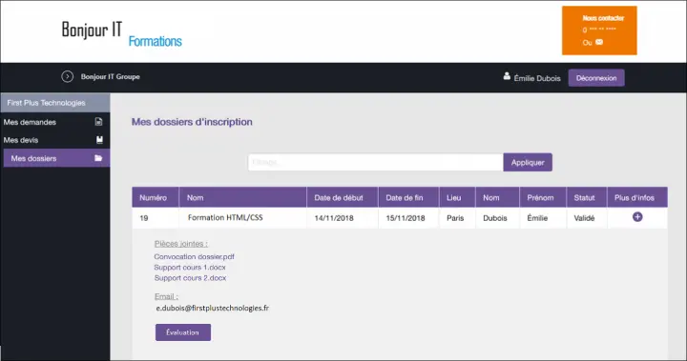Select First Plus Technologies sidebar header
The width and height of the screenshot is (687, 361).
click(x=55, y=103)
